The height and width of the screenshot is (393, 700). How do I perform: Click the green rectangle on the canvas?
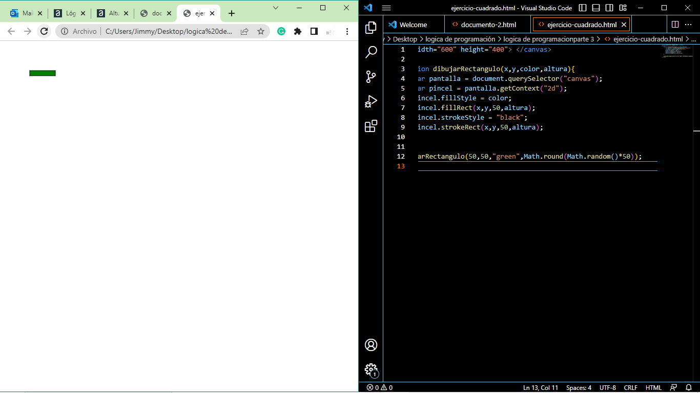point(43,73)
